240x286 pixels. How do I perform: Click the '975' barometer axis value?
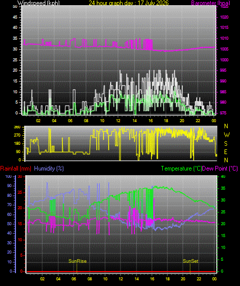(223, 113)
